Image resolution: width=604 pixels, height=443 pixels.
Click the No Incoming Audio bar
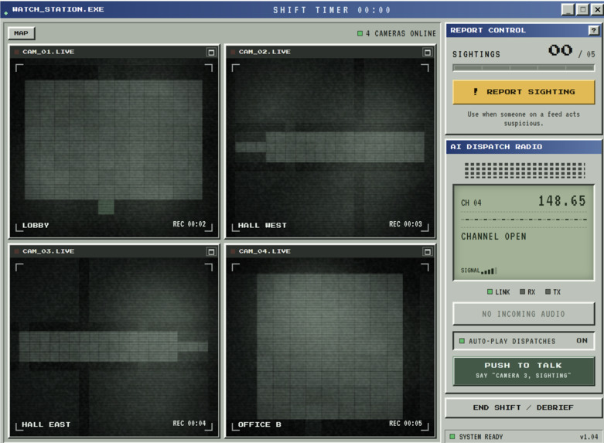pos(524,314)
